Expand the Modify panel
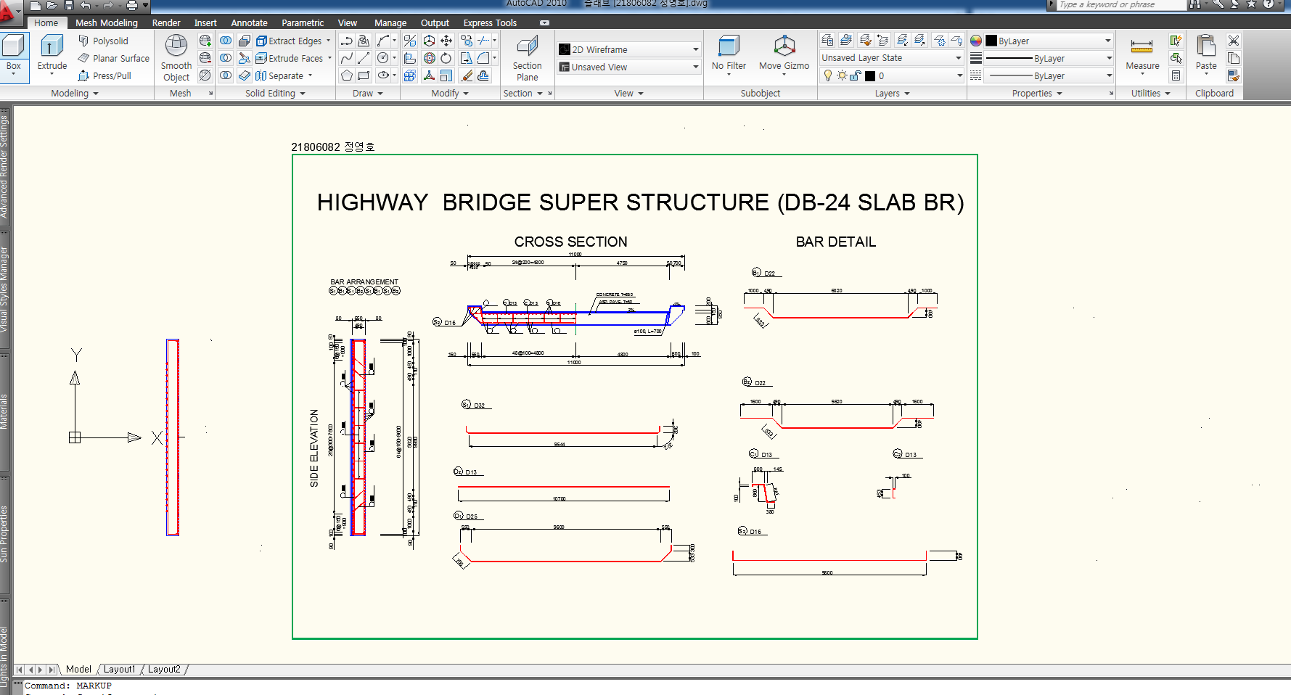Screen dimensions: 1291x695 click(x=450, y=93)
